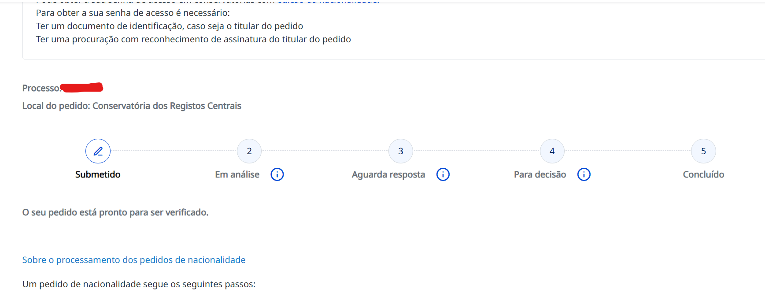765x296 pixels.
Task: Click the Processo label text
Action: [x=41, y=88]
